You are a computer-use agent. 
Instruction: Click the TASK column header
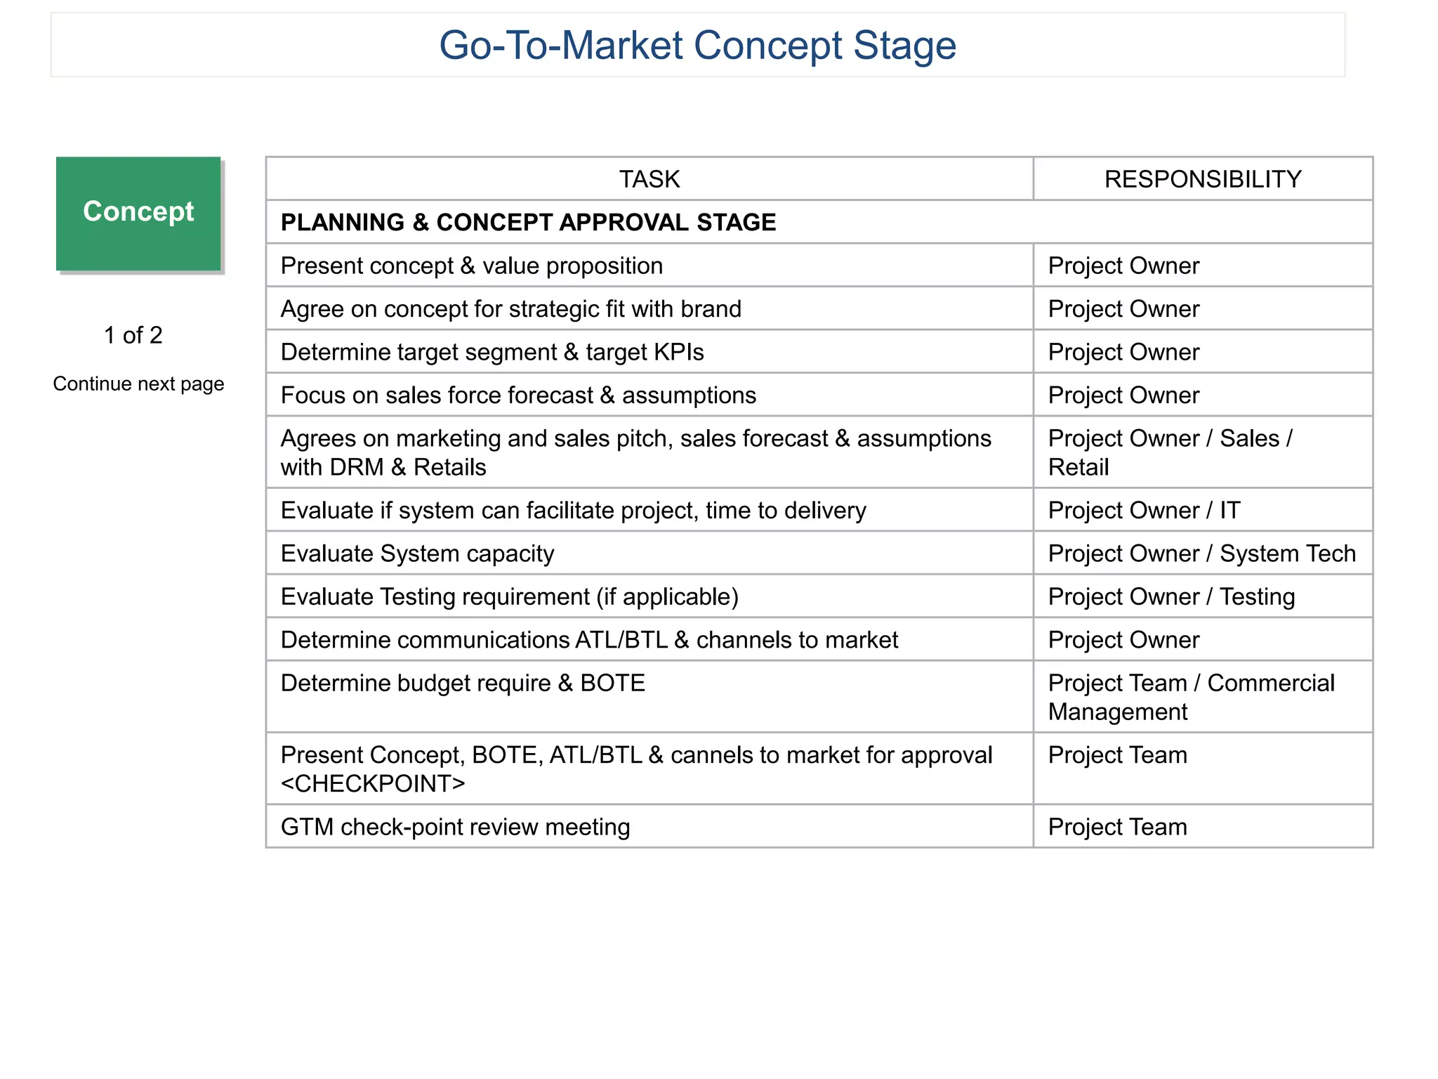pos(649,179)
